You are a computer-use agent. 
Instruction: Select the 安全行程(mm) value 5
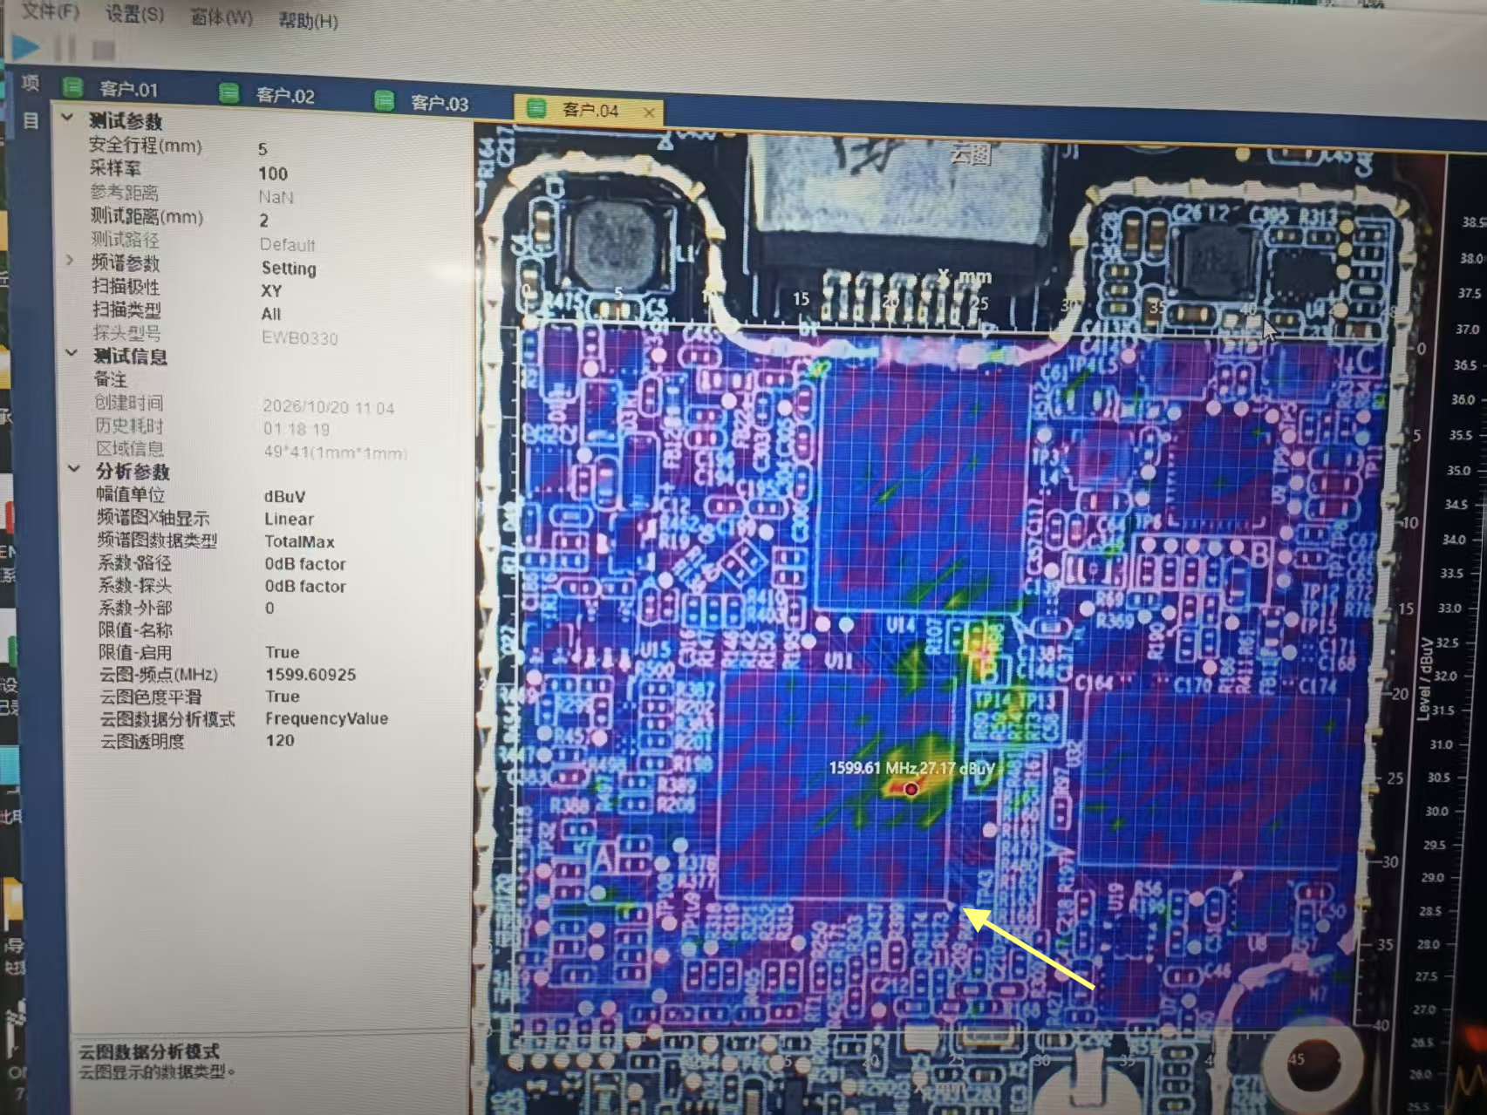coord(263,149)
